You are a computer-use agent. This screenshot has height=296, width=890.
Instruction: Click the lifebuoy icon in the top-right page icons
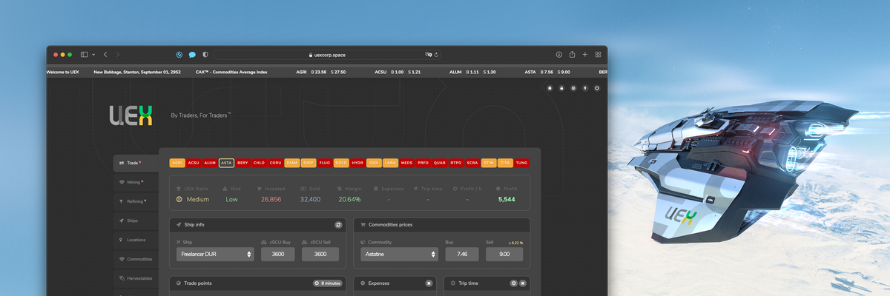coord(573,88)
